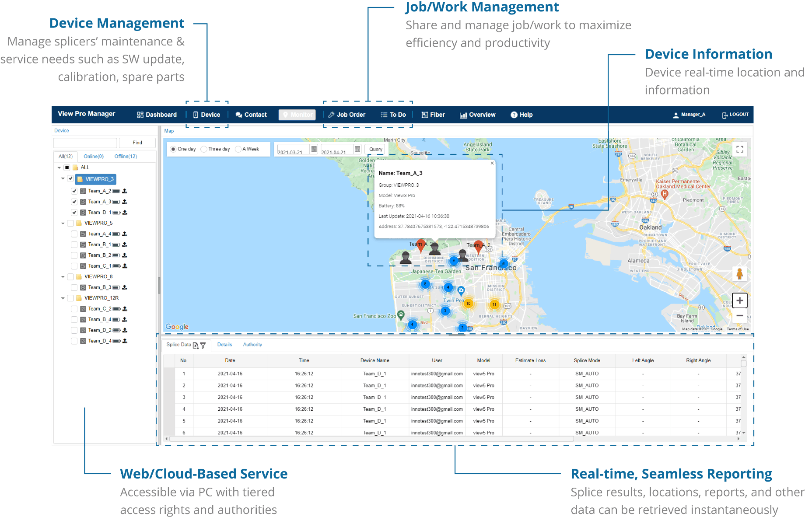Select the Three day radio option

204,149
